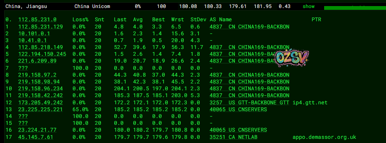
Task: Open AS link '3257 US GTT-BACKBONE GTT'
Action: pyautogui.click(x=249, y=102)
